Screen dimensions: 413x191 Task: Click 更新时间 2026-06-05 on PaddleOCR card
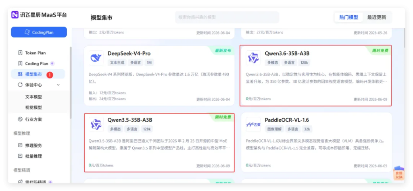[370, 166]
